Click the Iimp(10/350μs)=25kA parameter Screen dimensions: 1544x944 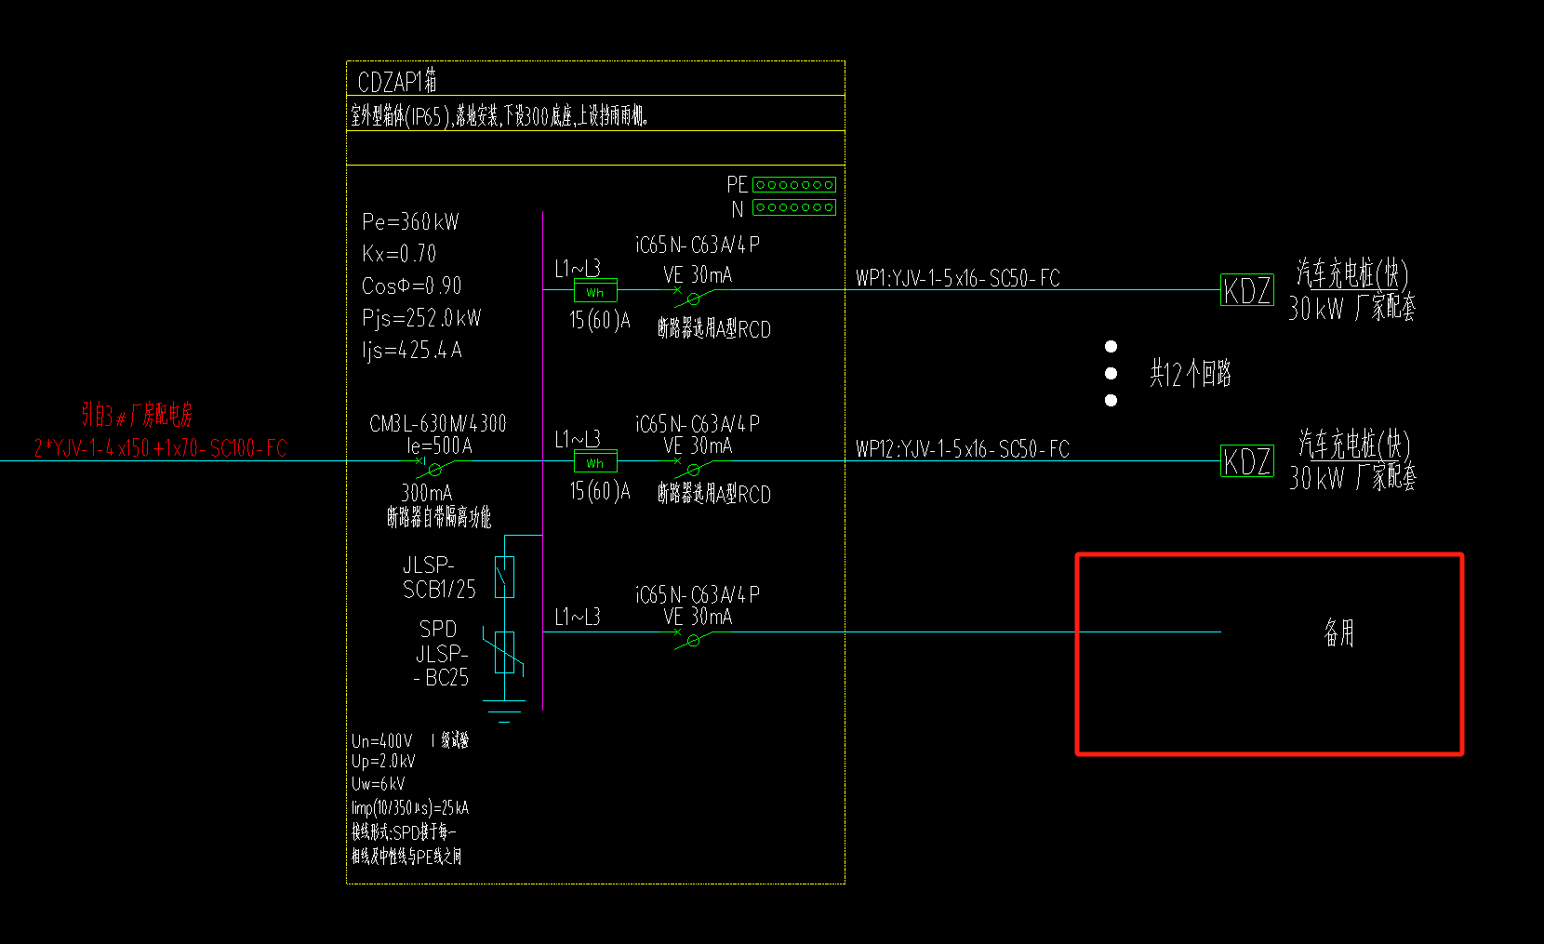pos(410,808)
